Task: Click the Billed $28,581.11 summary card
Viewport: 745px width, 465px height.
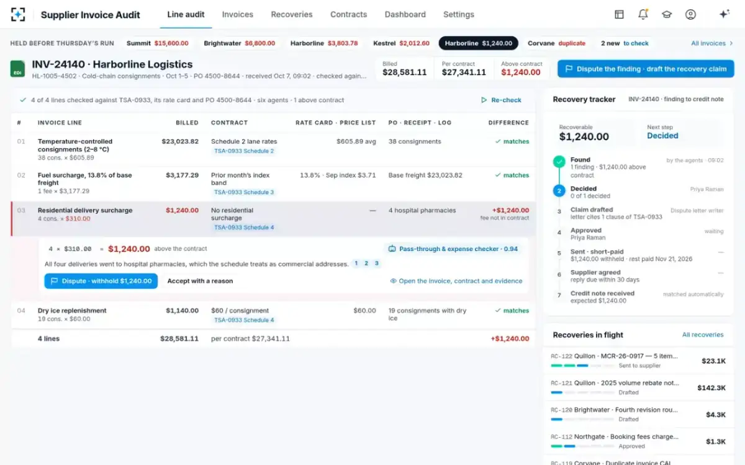Action: (404, 69)
